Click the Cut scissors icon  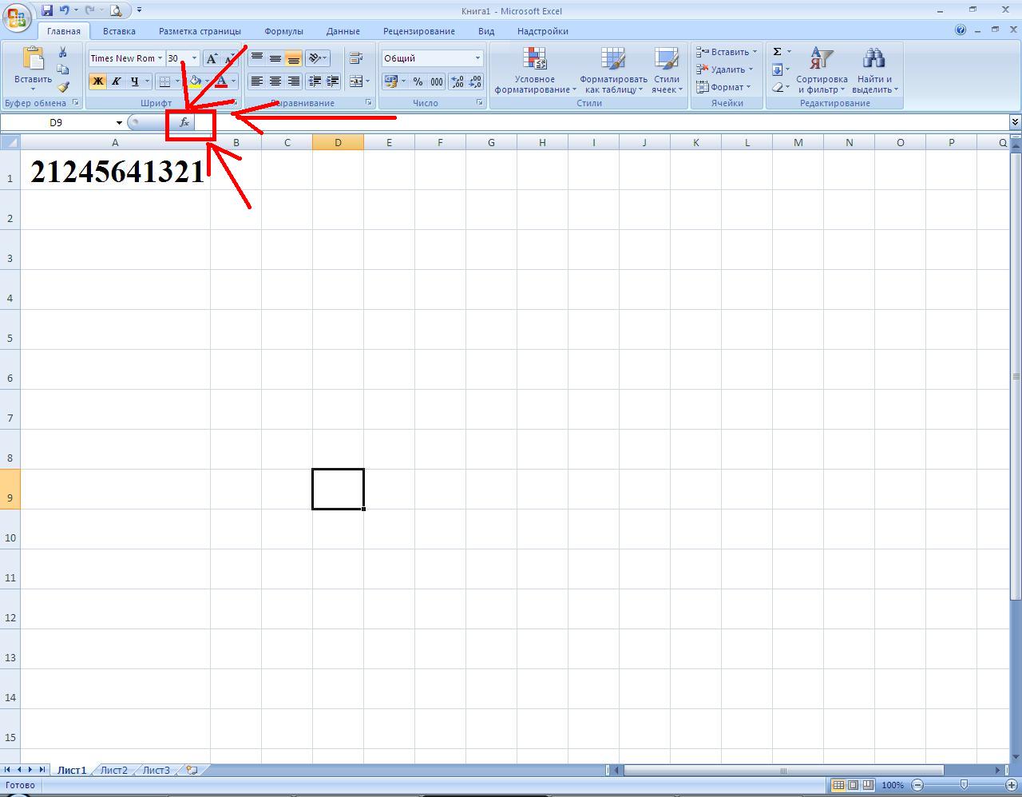63,53
